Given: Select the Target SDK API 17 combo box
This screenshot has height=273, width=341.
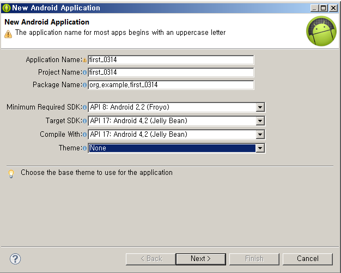Looking at the screenshot, I should (176, 121).
